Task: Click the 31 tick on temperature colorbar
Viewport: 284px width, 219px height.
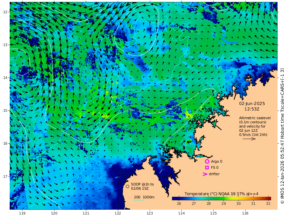Action: 253,204
